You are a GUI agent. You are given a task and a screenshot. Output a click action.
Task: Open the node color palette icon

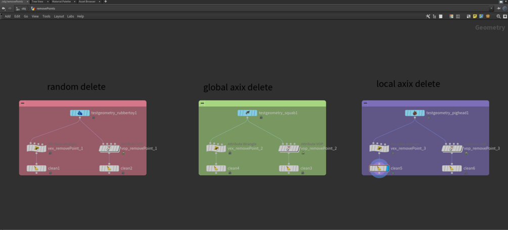[451, 16]
